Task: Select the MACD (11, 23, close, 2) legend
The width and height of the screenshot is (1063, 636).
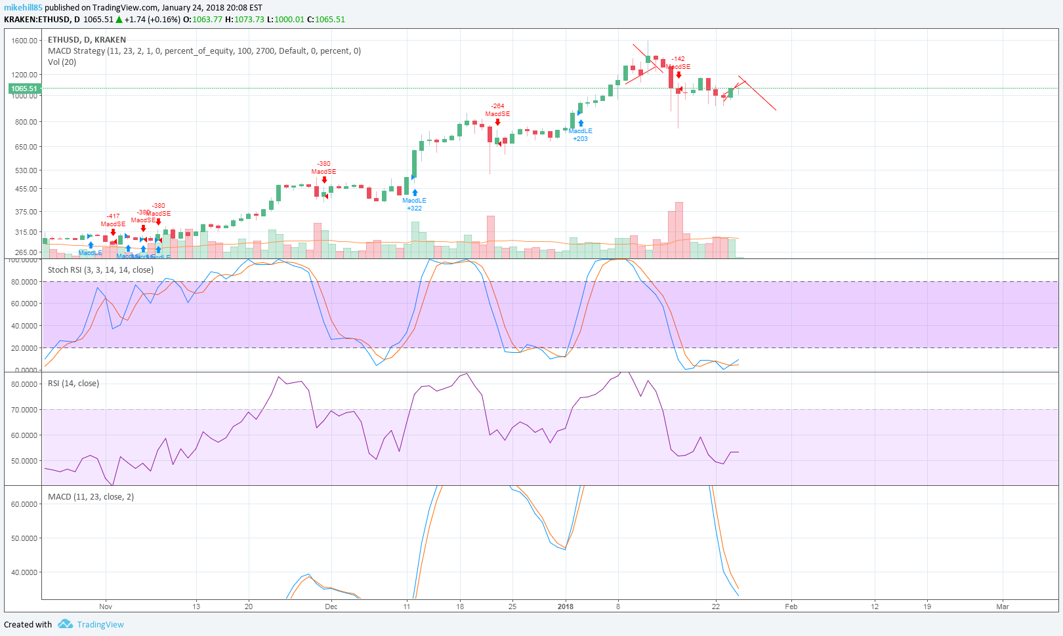Action: [x=91, y=497]
